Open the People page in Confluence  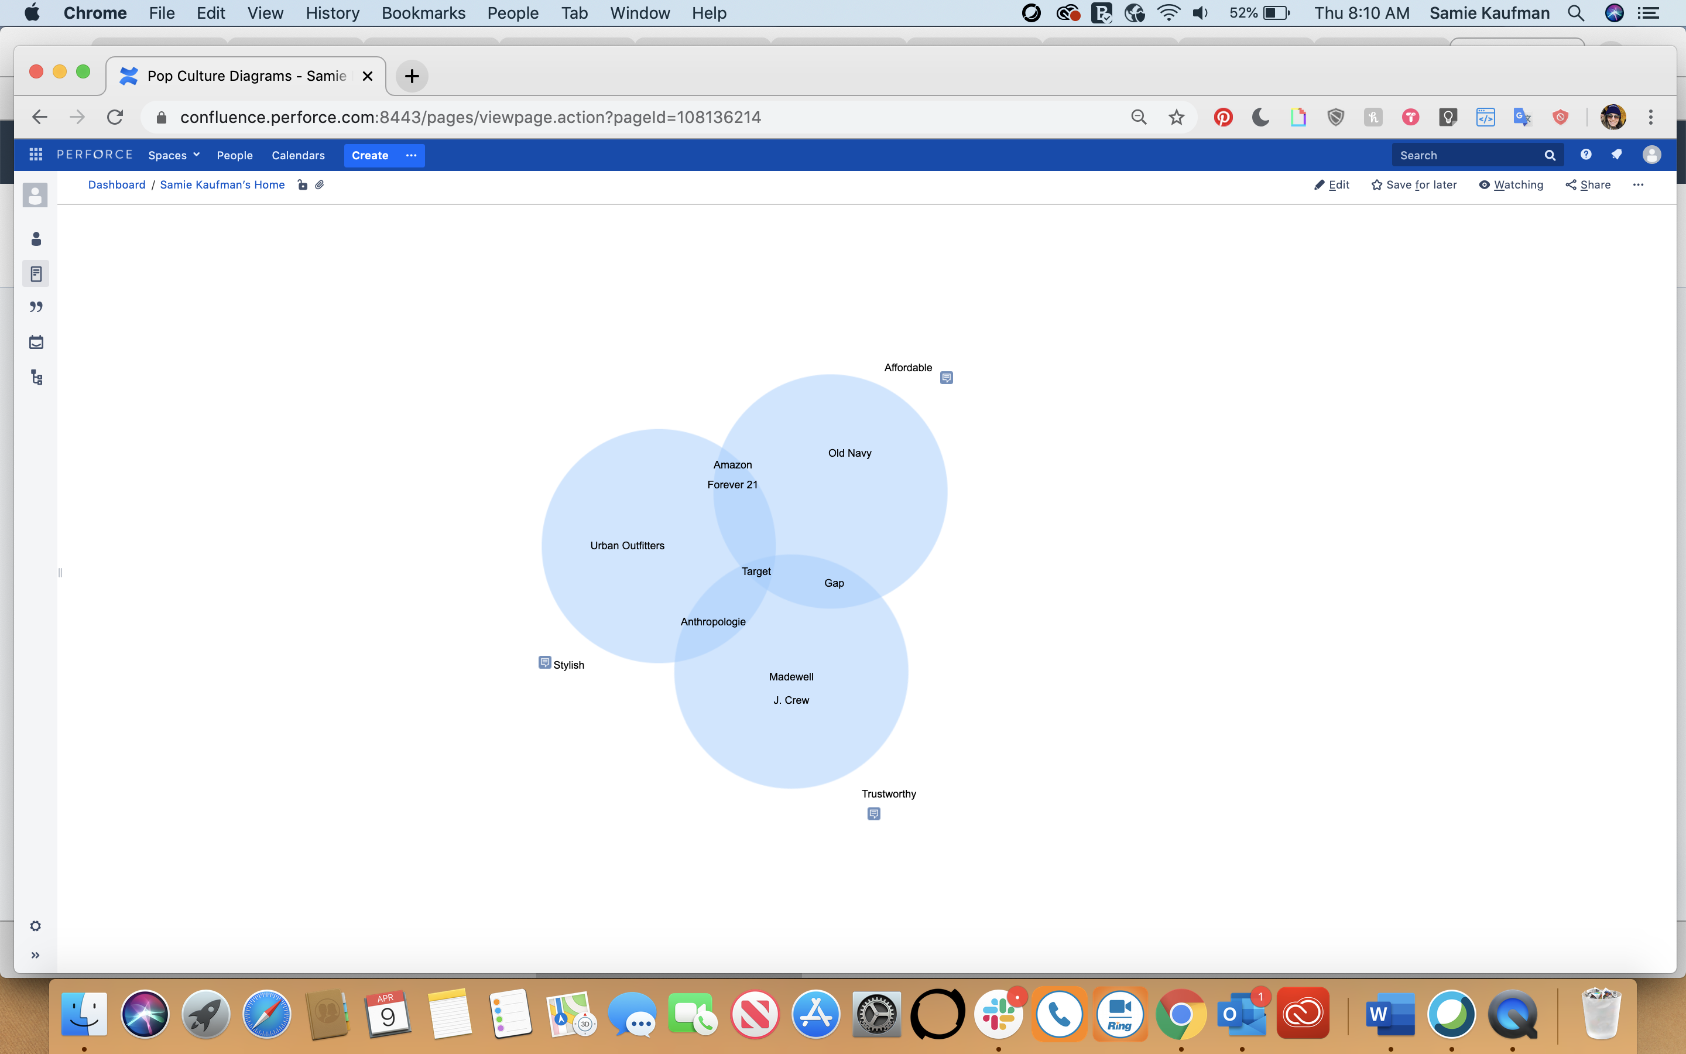(234, 155)
